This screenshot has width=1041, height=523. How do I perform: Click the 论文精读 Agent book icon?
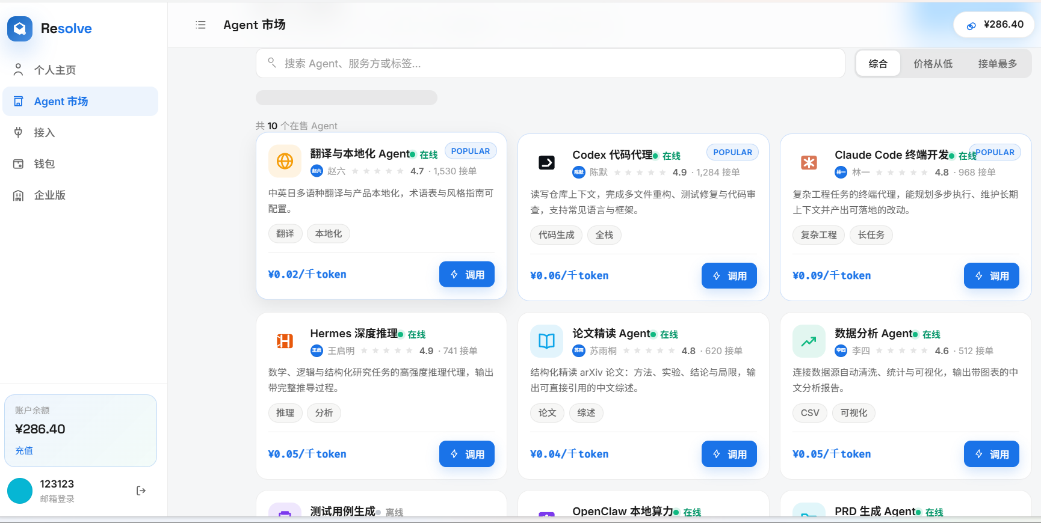(x=546, y=341)
